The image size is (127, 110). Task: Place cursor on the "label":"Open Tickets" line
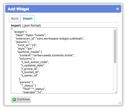[31, 35]
